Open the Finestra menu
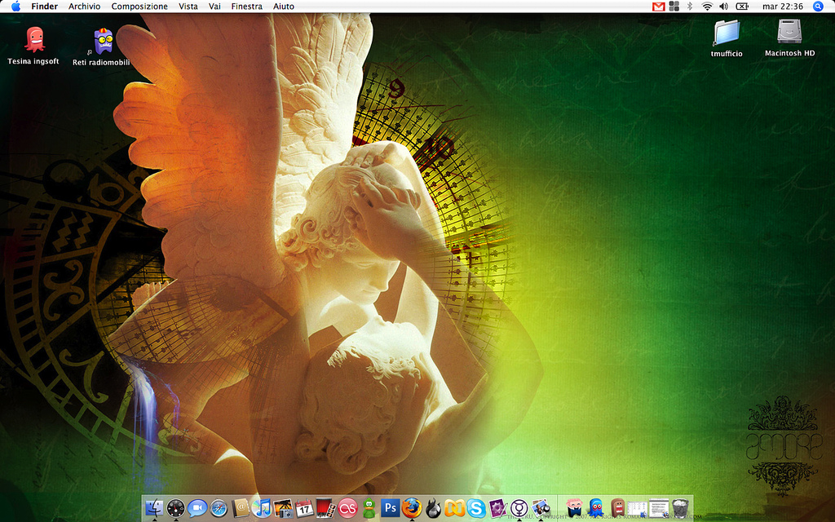Viewport: 835px width, 522px height. (246, 7)
